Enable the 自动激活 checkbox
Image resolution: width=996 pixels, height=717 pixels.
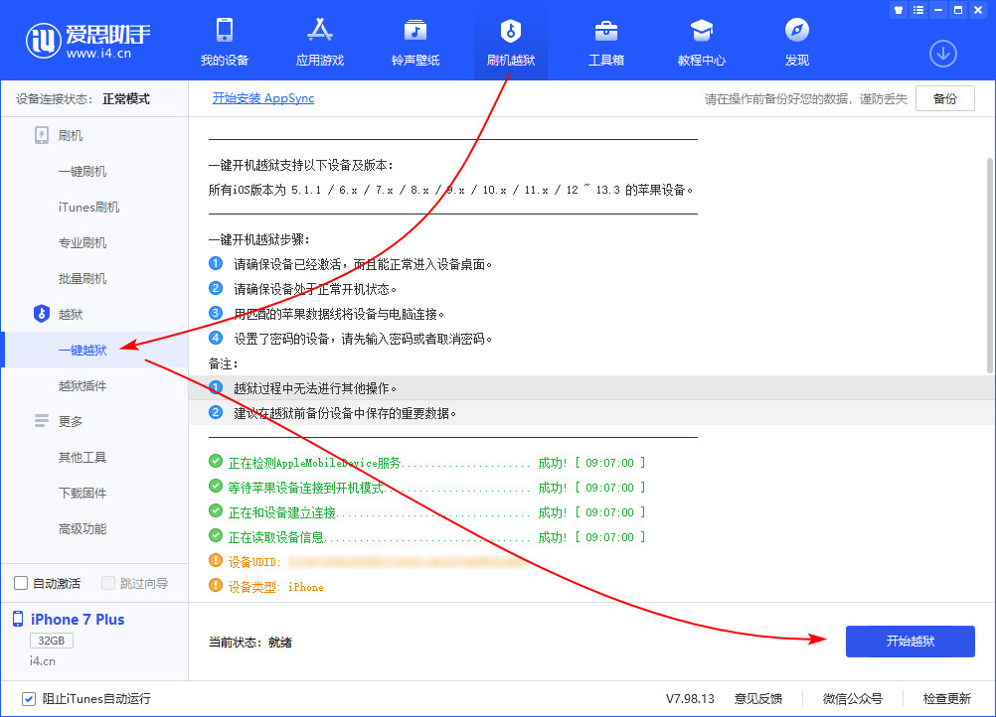(21, 583)
